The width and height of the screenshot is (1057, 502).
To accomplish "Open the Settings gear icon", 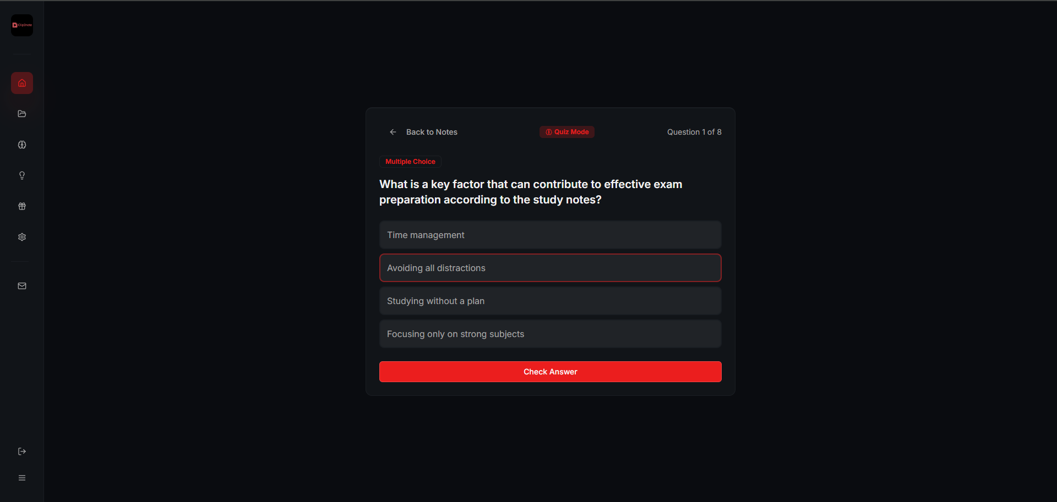I will point(22,237).
